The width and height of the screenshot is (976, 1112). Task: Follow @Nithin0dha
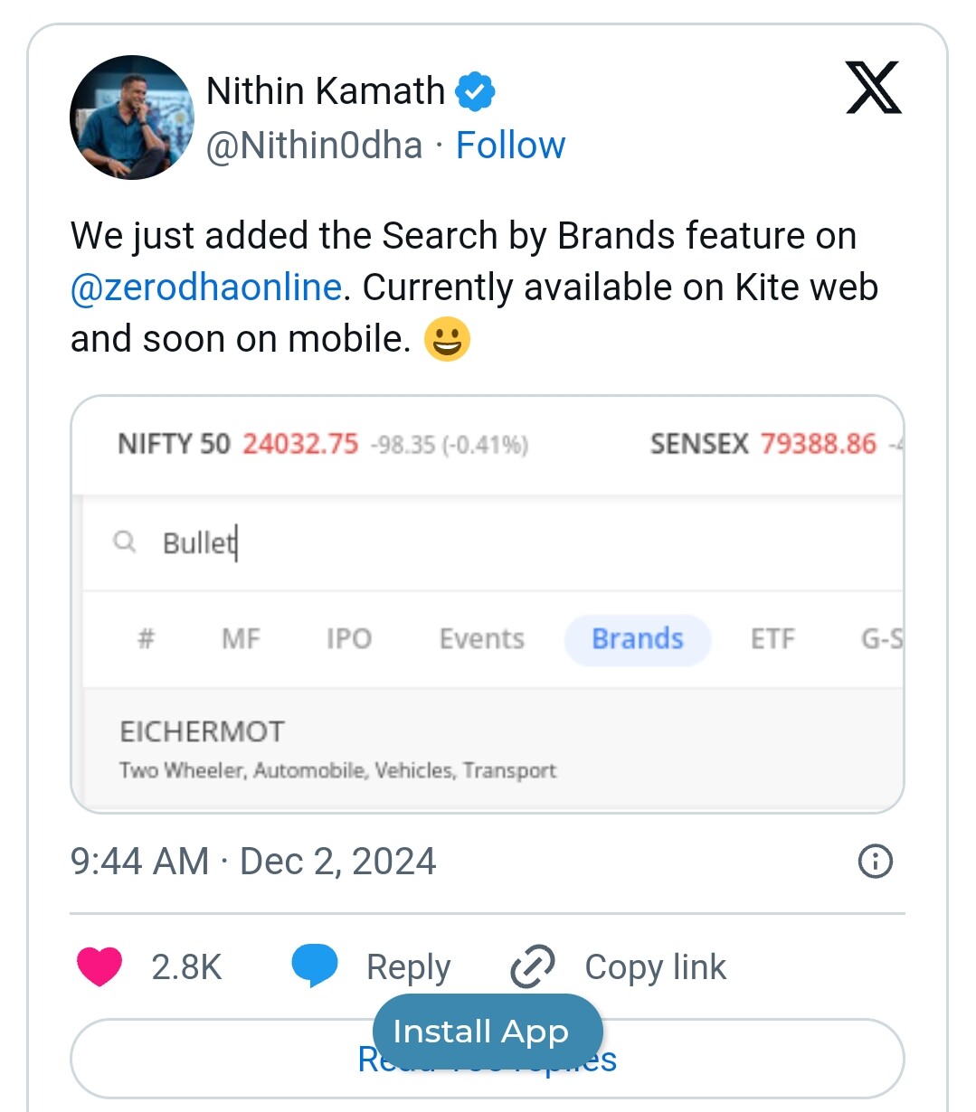pyautogui.click(x=510, y=145)
